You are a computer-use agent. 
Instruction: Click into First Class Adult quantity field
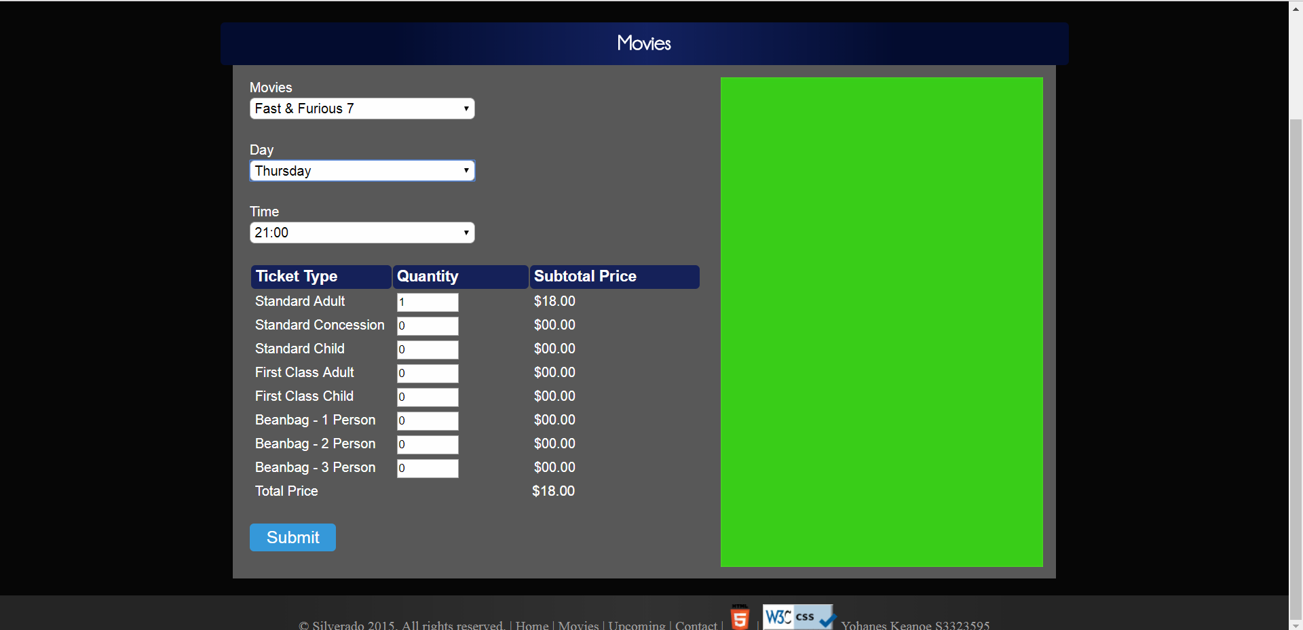point(428,374)
